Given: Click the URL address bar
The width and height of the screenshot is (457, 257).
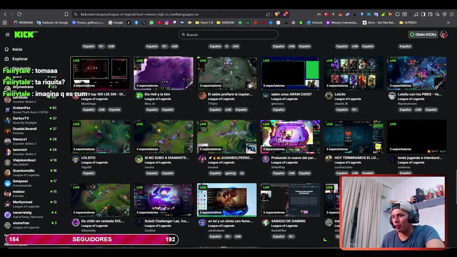Looking at the screenshot, I should coord(171,14).
